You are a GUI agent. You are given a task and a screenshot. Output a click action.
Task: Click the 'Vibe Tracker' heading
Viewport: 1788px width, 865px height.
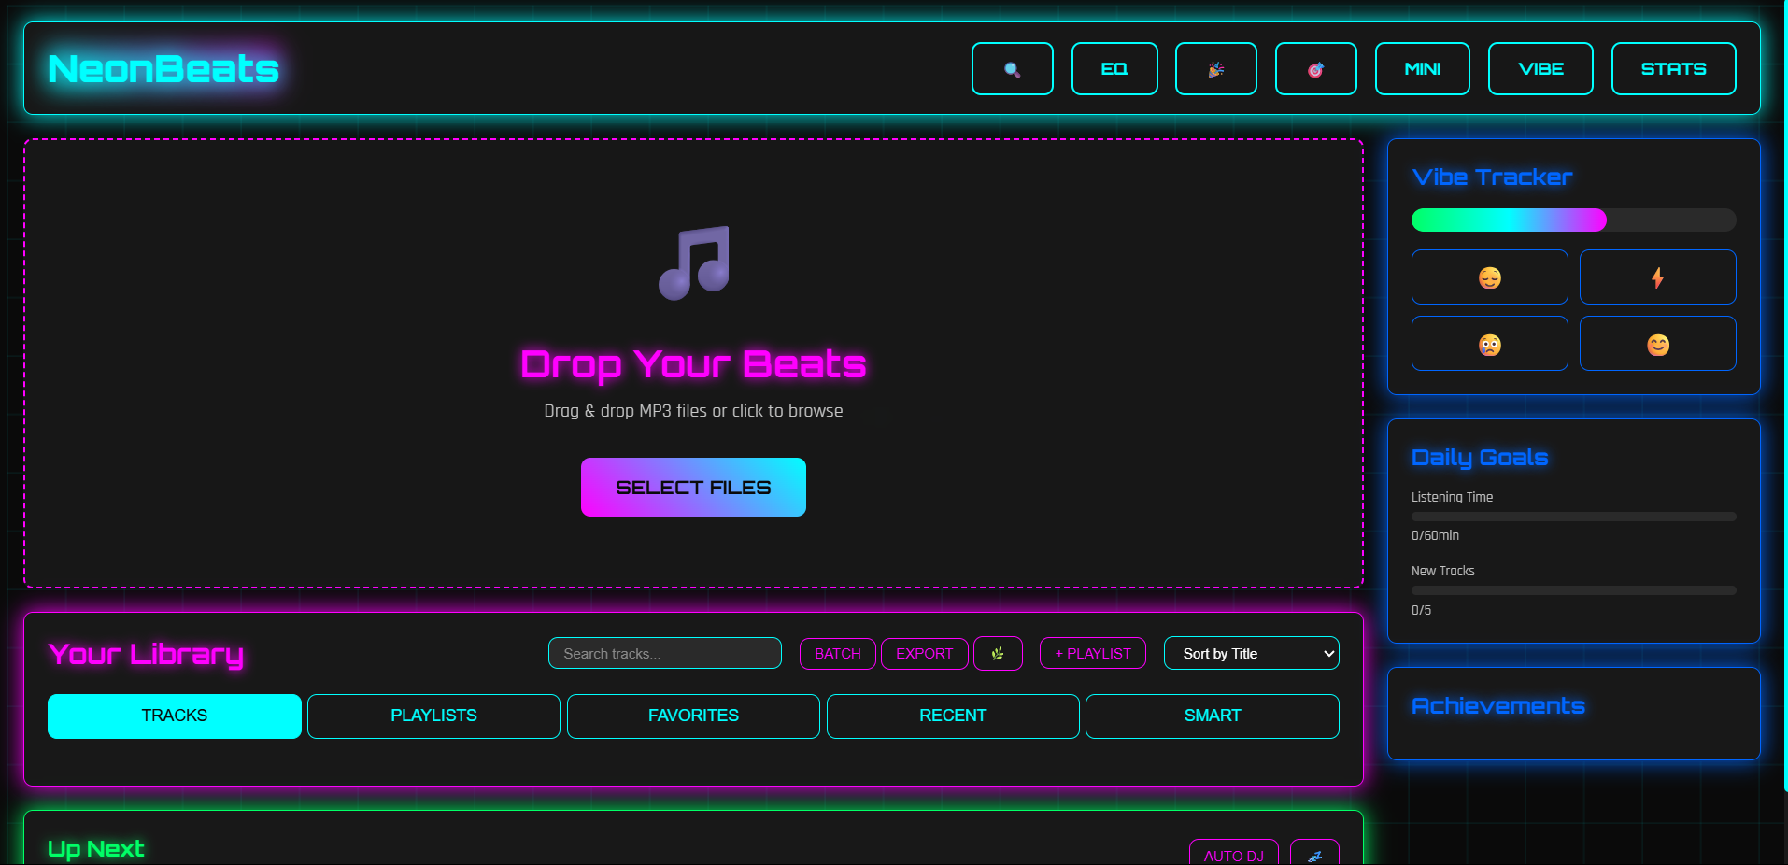pyautogui.click(x=1492, y=177)
